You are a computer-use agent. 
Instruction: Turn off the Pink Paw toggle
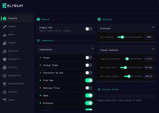(89, 80)
